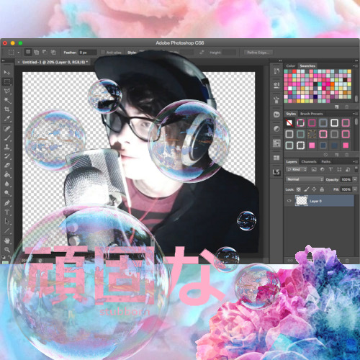Viewport: 360px width, 360px height.
Task: Open the Kind filter dropdown
Action: [297, 169]
